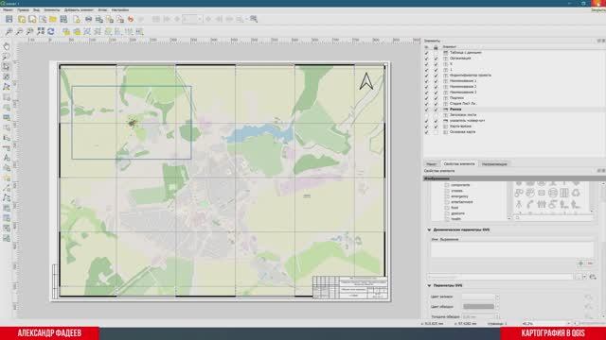Image resolution: width=606 pixels, height=340 pixels.
Task: Open the 'Элементы' menu
Action: pyautogui.click(x=52, y=10)
